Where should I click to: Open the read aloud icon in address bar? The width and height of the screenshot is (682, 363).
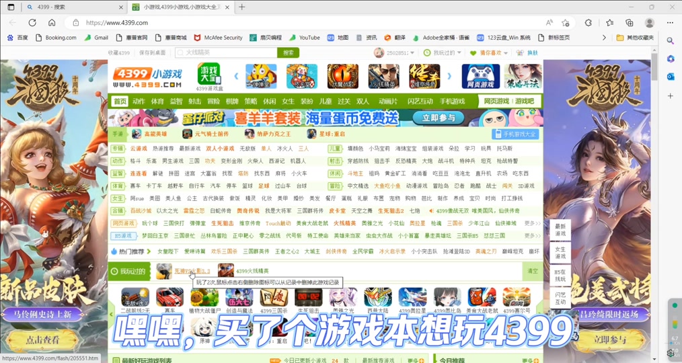[x=550, y=23]
